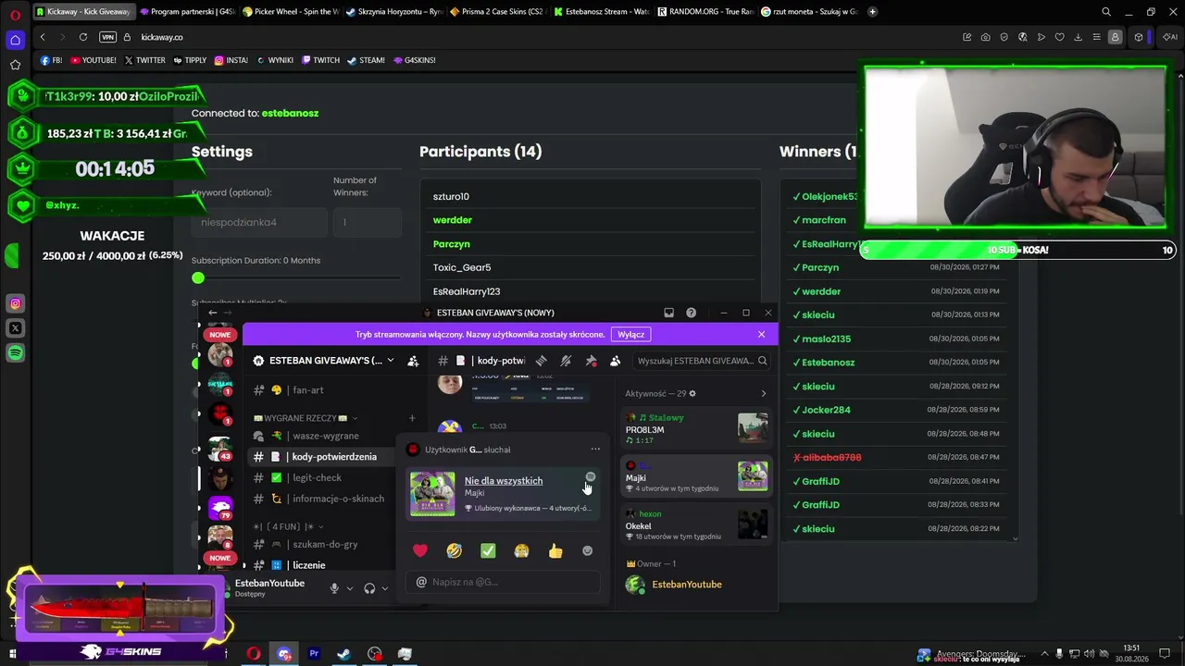This screenshot has width=1185, height=666.
Task: Click message input Napisz na
Action: coord(503,582)
